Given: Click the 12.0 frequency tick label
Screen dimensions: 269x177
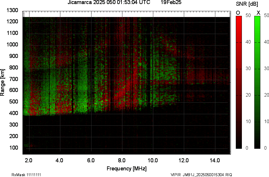Looking at the screenshot, I should [184, 161].
